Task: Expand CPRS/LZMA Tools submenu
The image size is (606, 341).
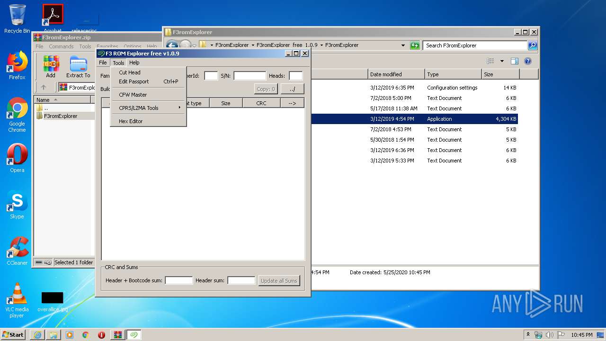Action: [148, 108]
